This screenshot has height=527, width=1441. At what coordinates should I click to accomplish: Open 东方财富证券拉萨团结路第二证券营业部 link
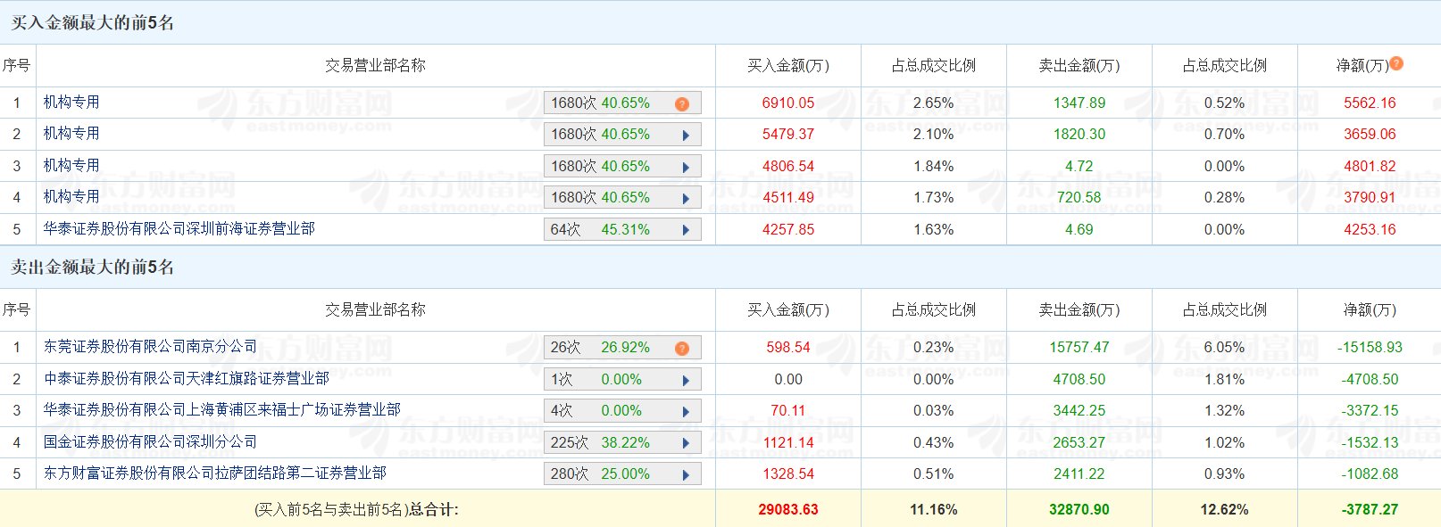[214, 473]
